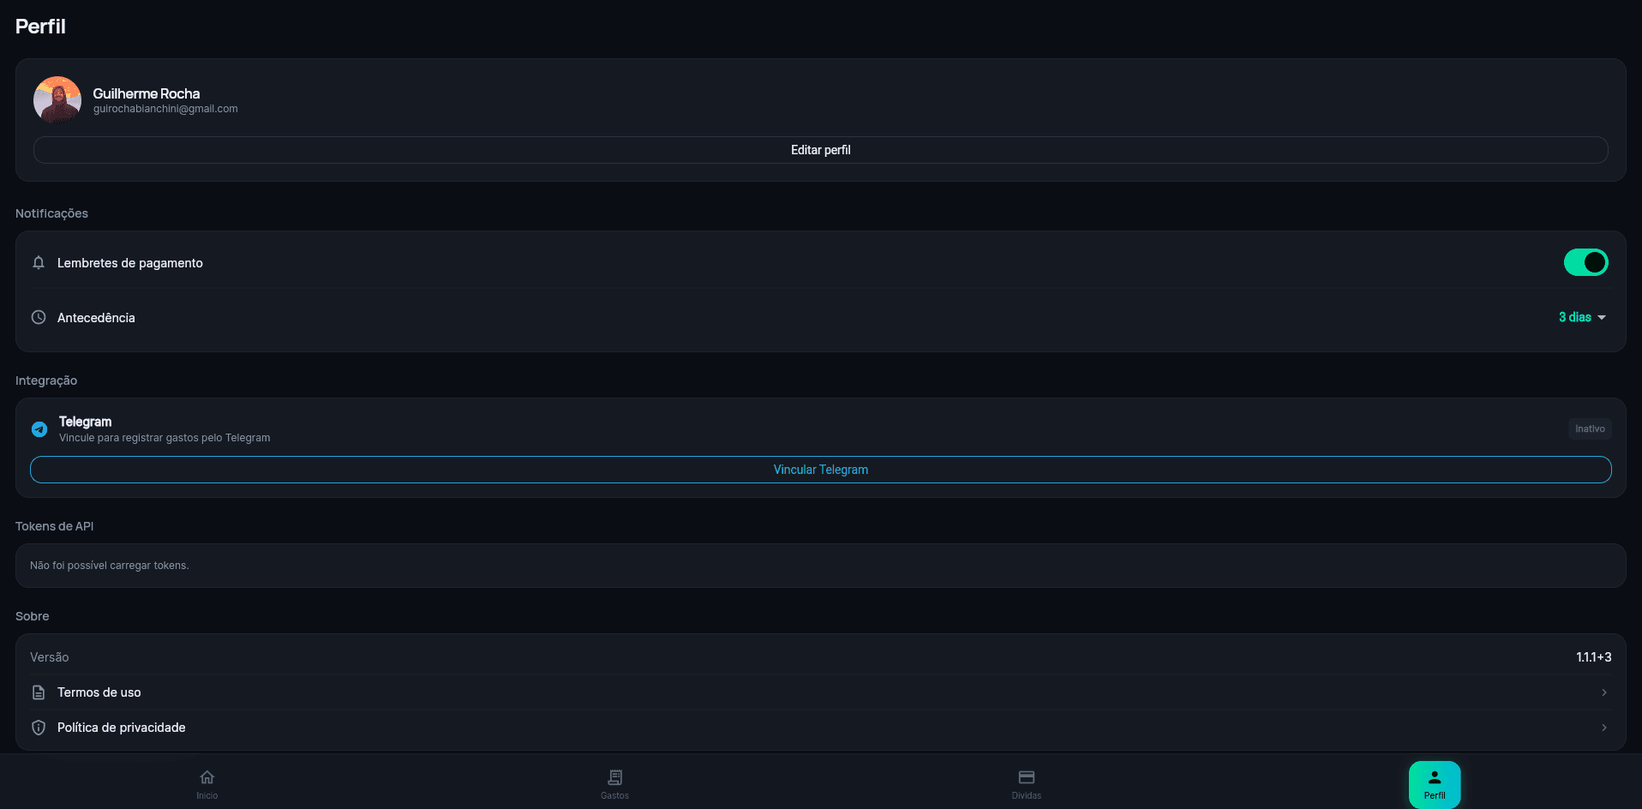Click the shield icon for Política de privacidade
This screenshot has width=1642, height=809.
tap(39, 728)
